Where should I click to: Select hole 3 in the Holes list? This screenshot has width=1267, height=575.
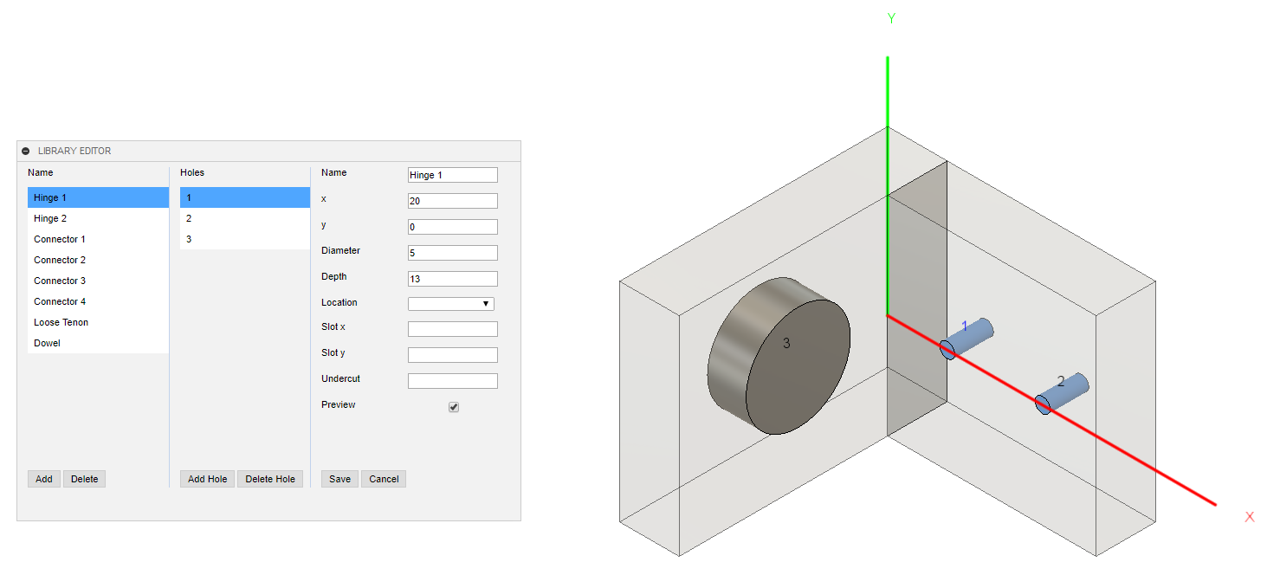189,239
